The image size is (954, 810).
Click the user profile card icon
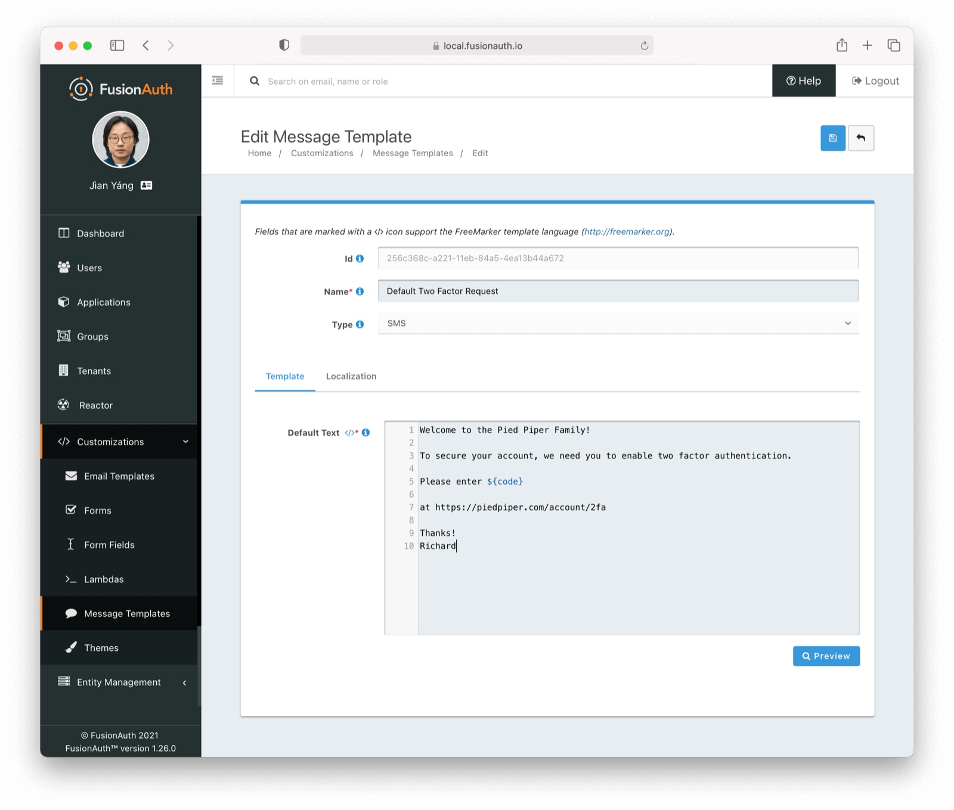(146, 185)
